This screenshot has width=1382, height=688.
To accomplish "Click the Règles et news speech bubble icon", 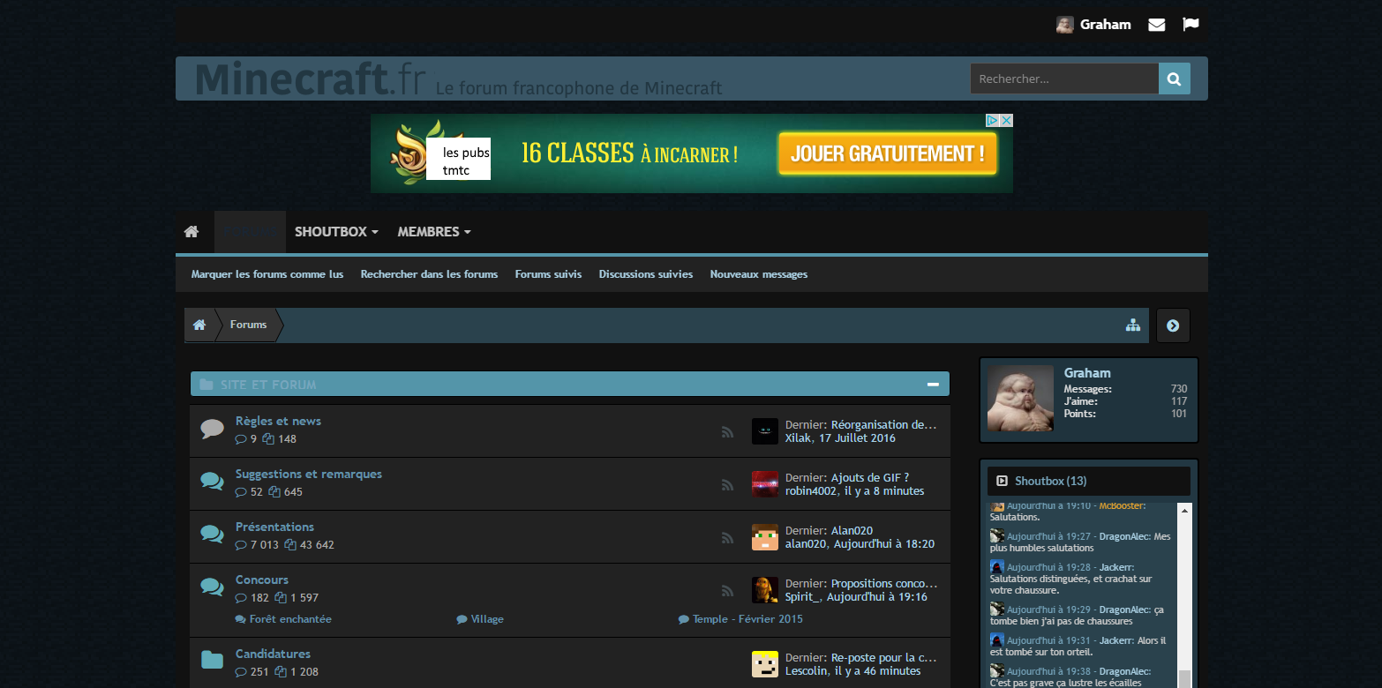I will (212, 429).
